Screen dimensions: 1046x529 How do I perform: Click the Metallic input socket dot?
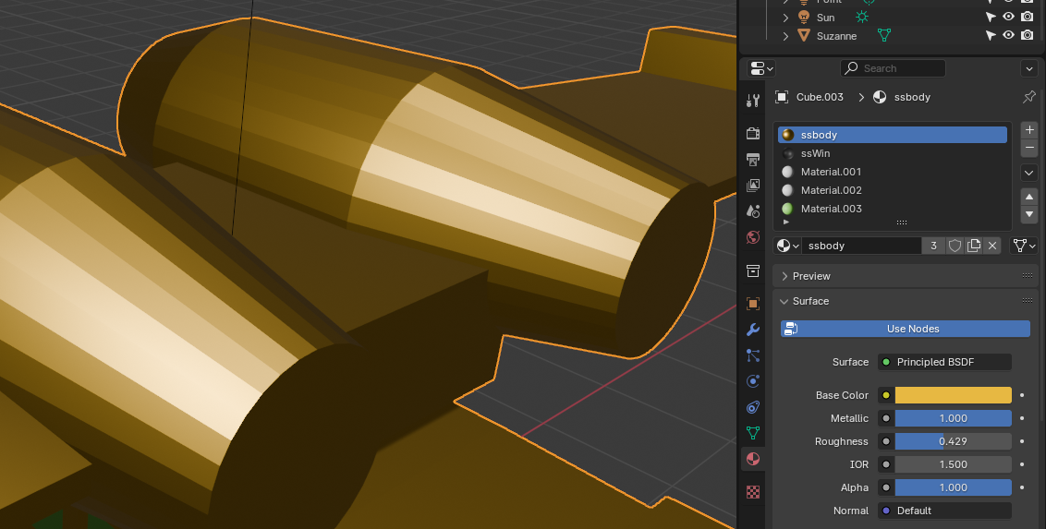pos(886,418)
